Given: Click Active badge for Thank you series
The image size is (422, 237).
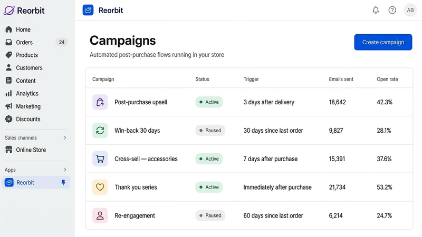Looking at the screenshot, I should click(209, 187).
